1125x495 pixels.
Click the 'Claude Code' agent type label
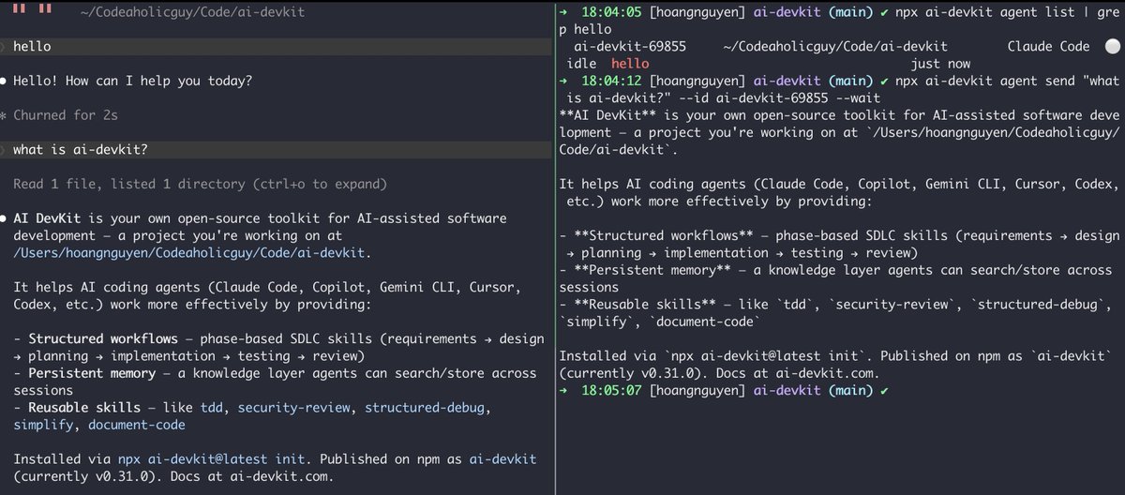click(x=1048, y=46)
